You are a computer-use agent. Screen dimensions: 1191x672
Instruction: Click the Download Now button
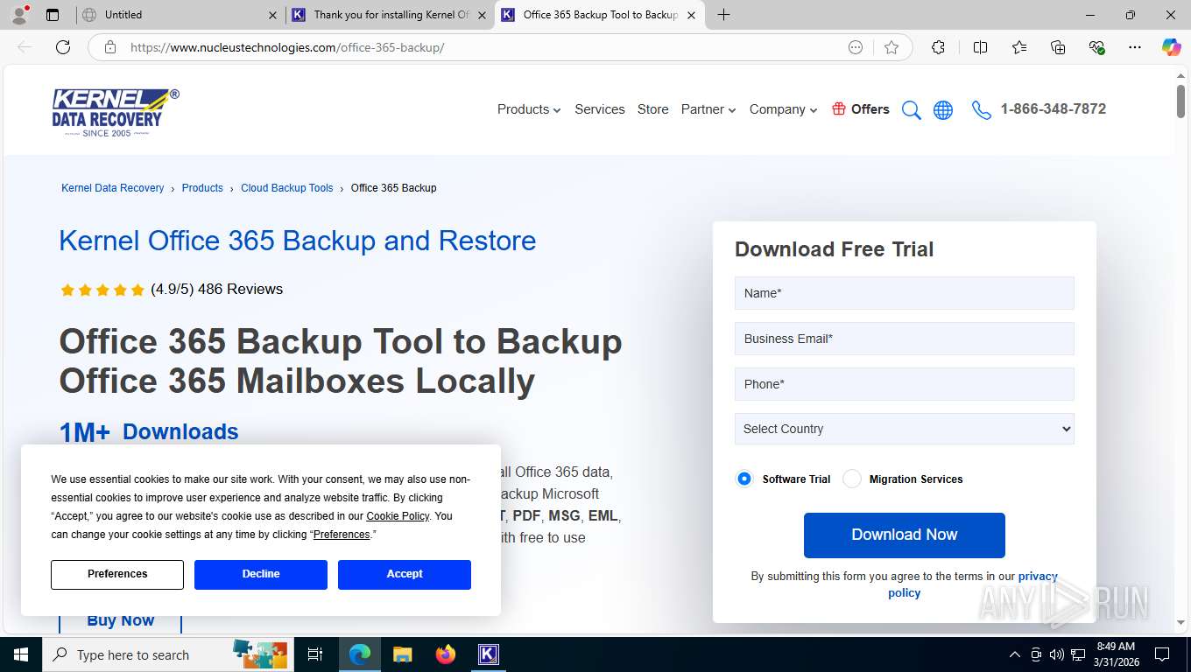(x=904, y=535)
